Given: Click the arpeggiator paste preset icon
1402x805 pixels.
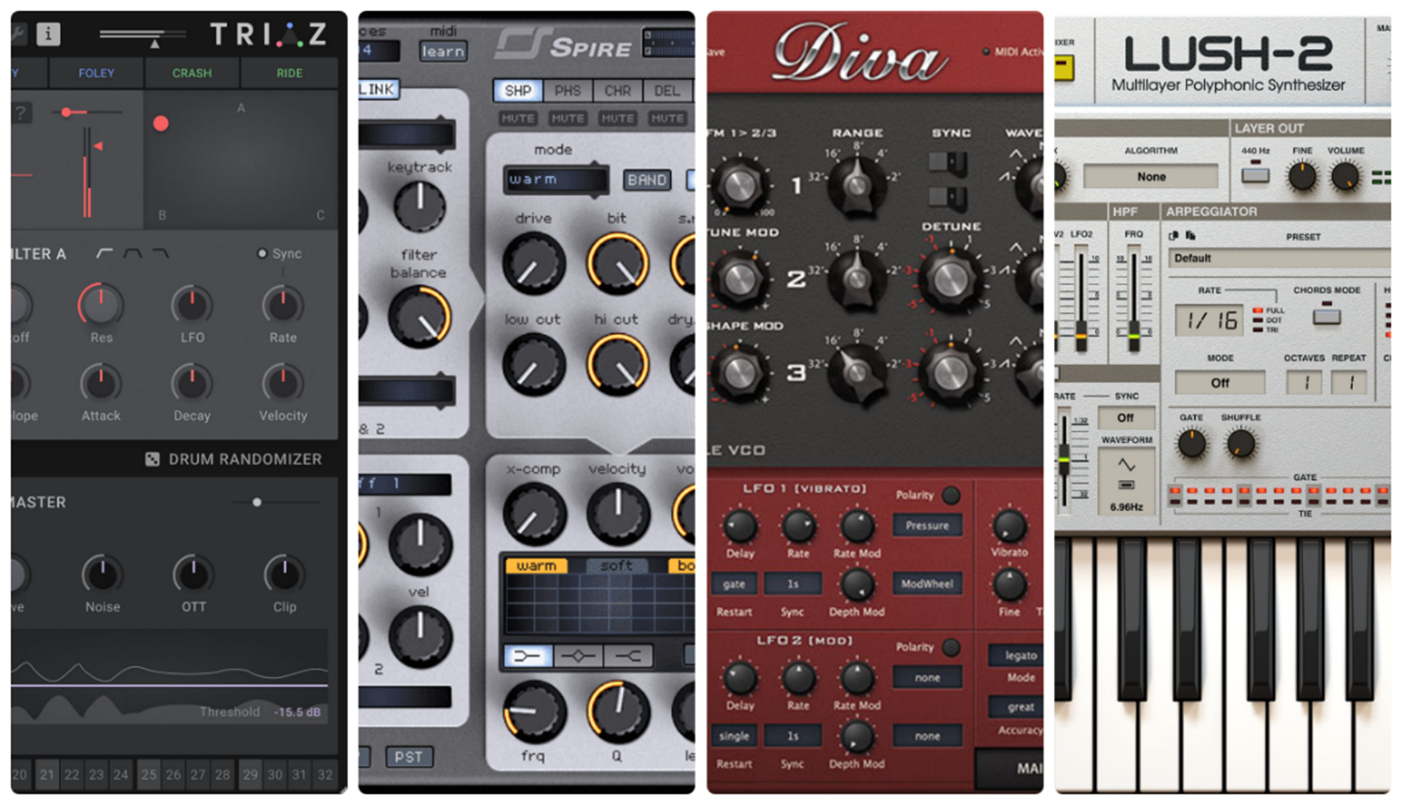Looking at the screenshot, I should point(1191,236).
